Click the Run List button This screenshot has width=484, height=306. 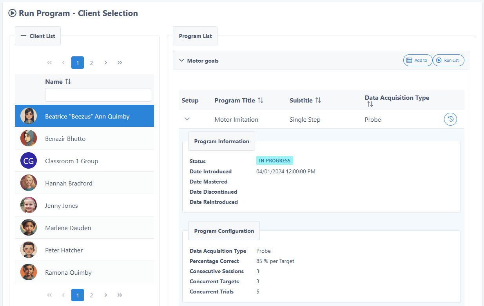point(448,60)
